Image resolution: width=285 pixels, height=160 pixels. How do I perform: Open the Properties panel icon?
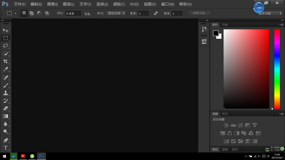tap(204, 41)
